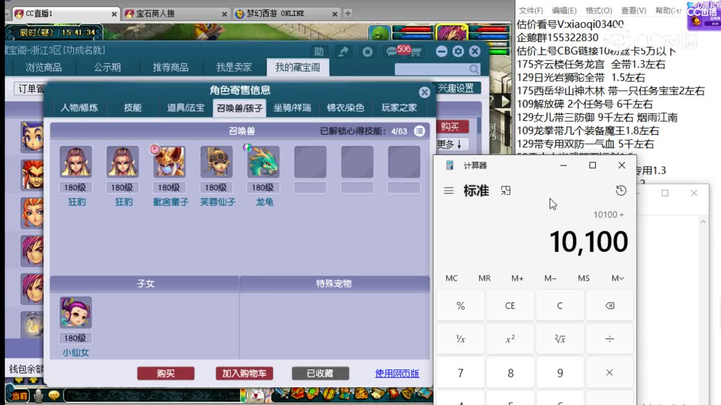Open new tab plus button

(348, 13)
